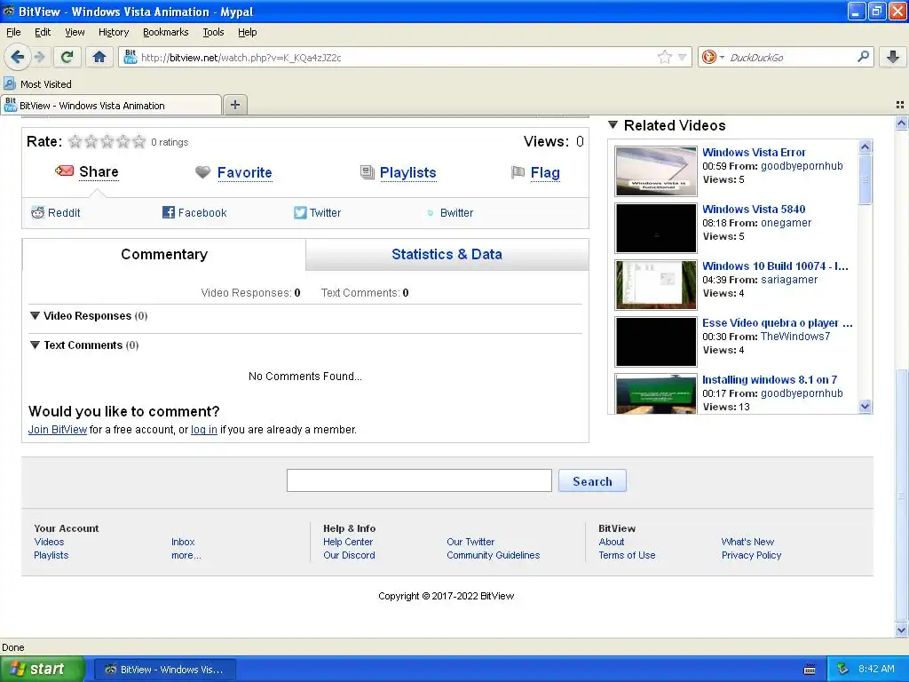Click the Windows start button
909x682 pixels.
pyautogui.click(x=43, y=669)
